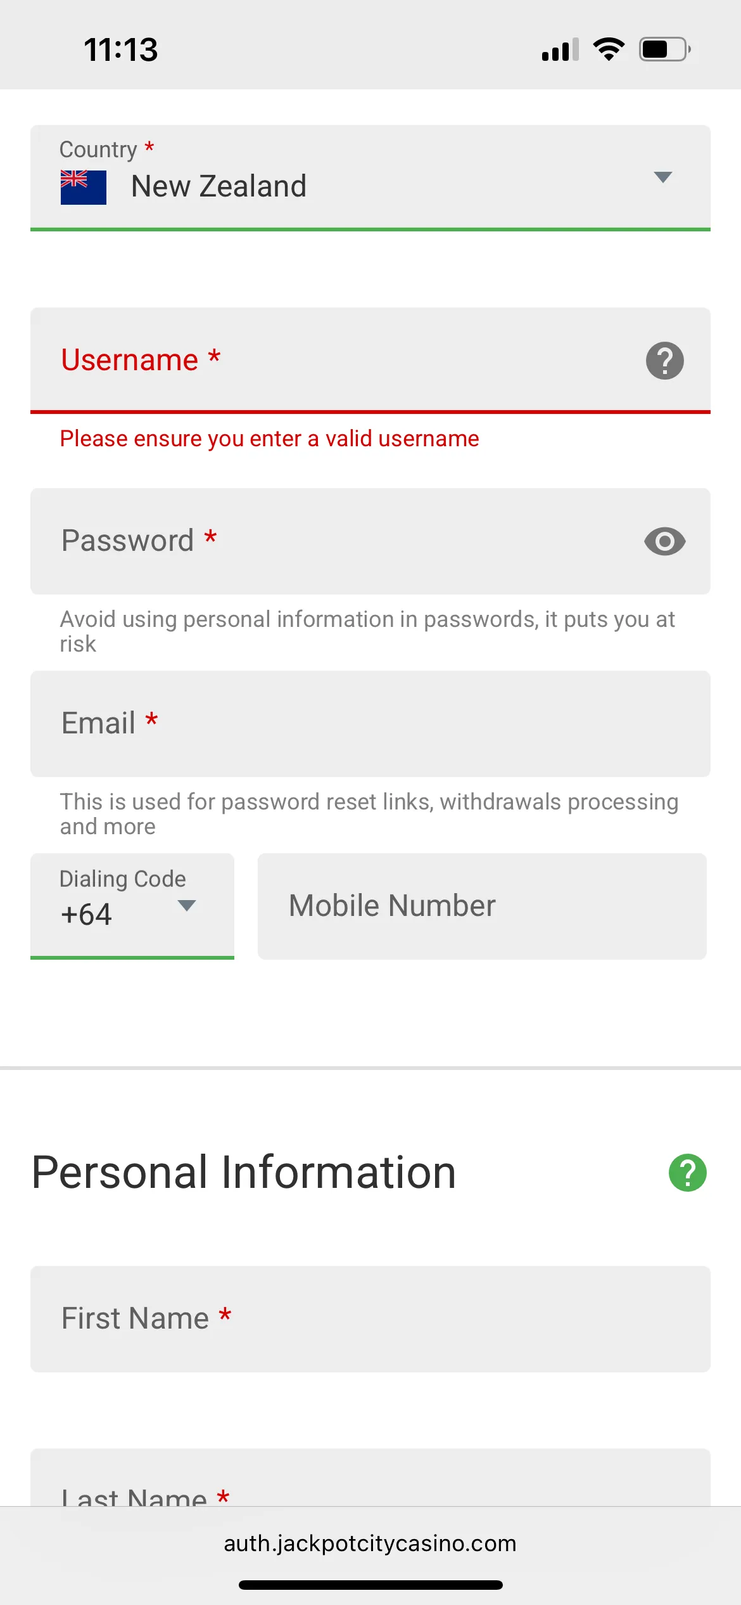This screenshot has width=741, height=1605.
Task: Click the home indicator bar
Action: 370,1585
